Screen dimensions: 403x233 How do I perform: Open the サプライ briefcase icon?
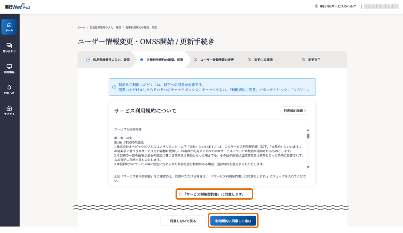click(x=9, y=108)
